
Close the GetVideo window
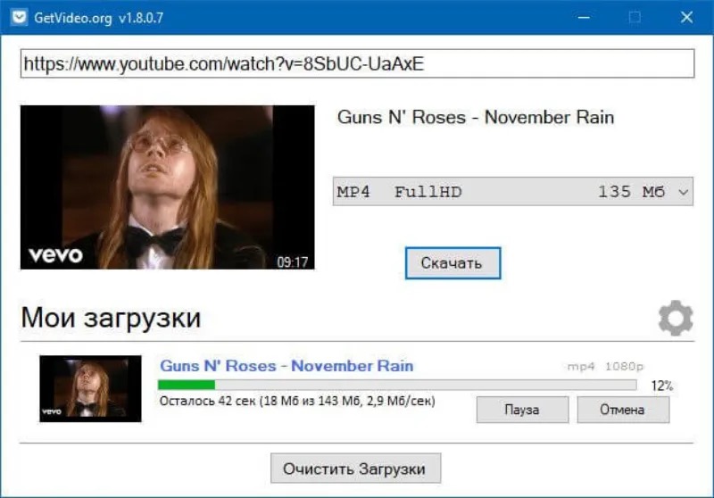(686, 17)
